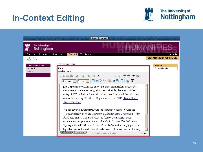Click the Cancel button in top bar

104,38
